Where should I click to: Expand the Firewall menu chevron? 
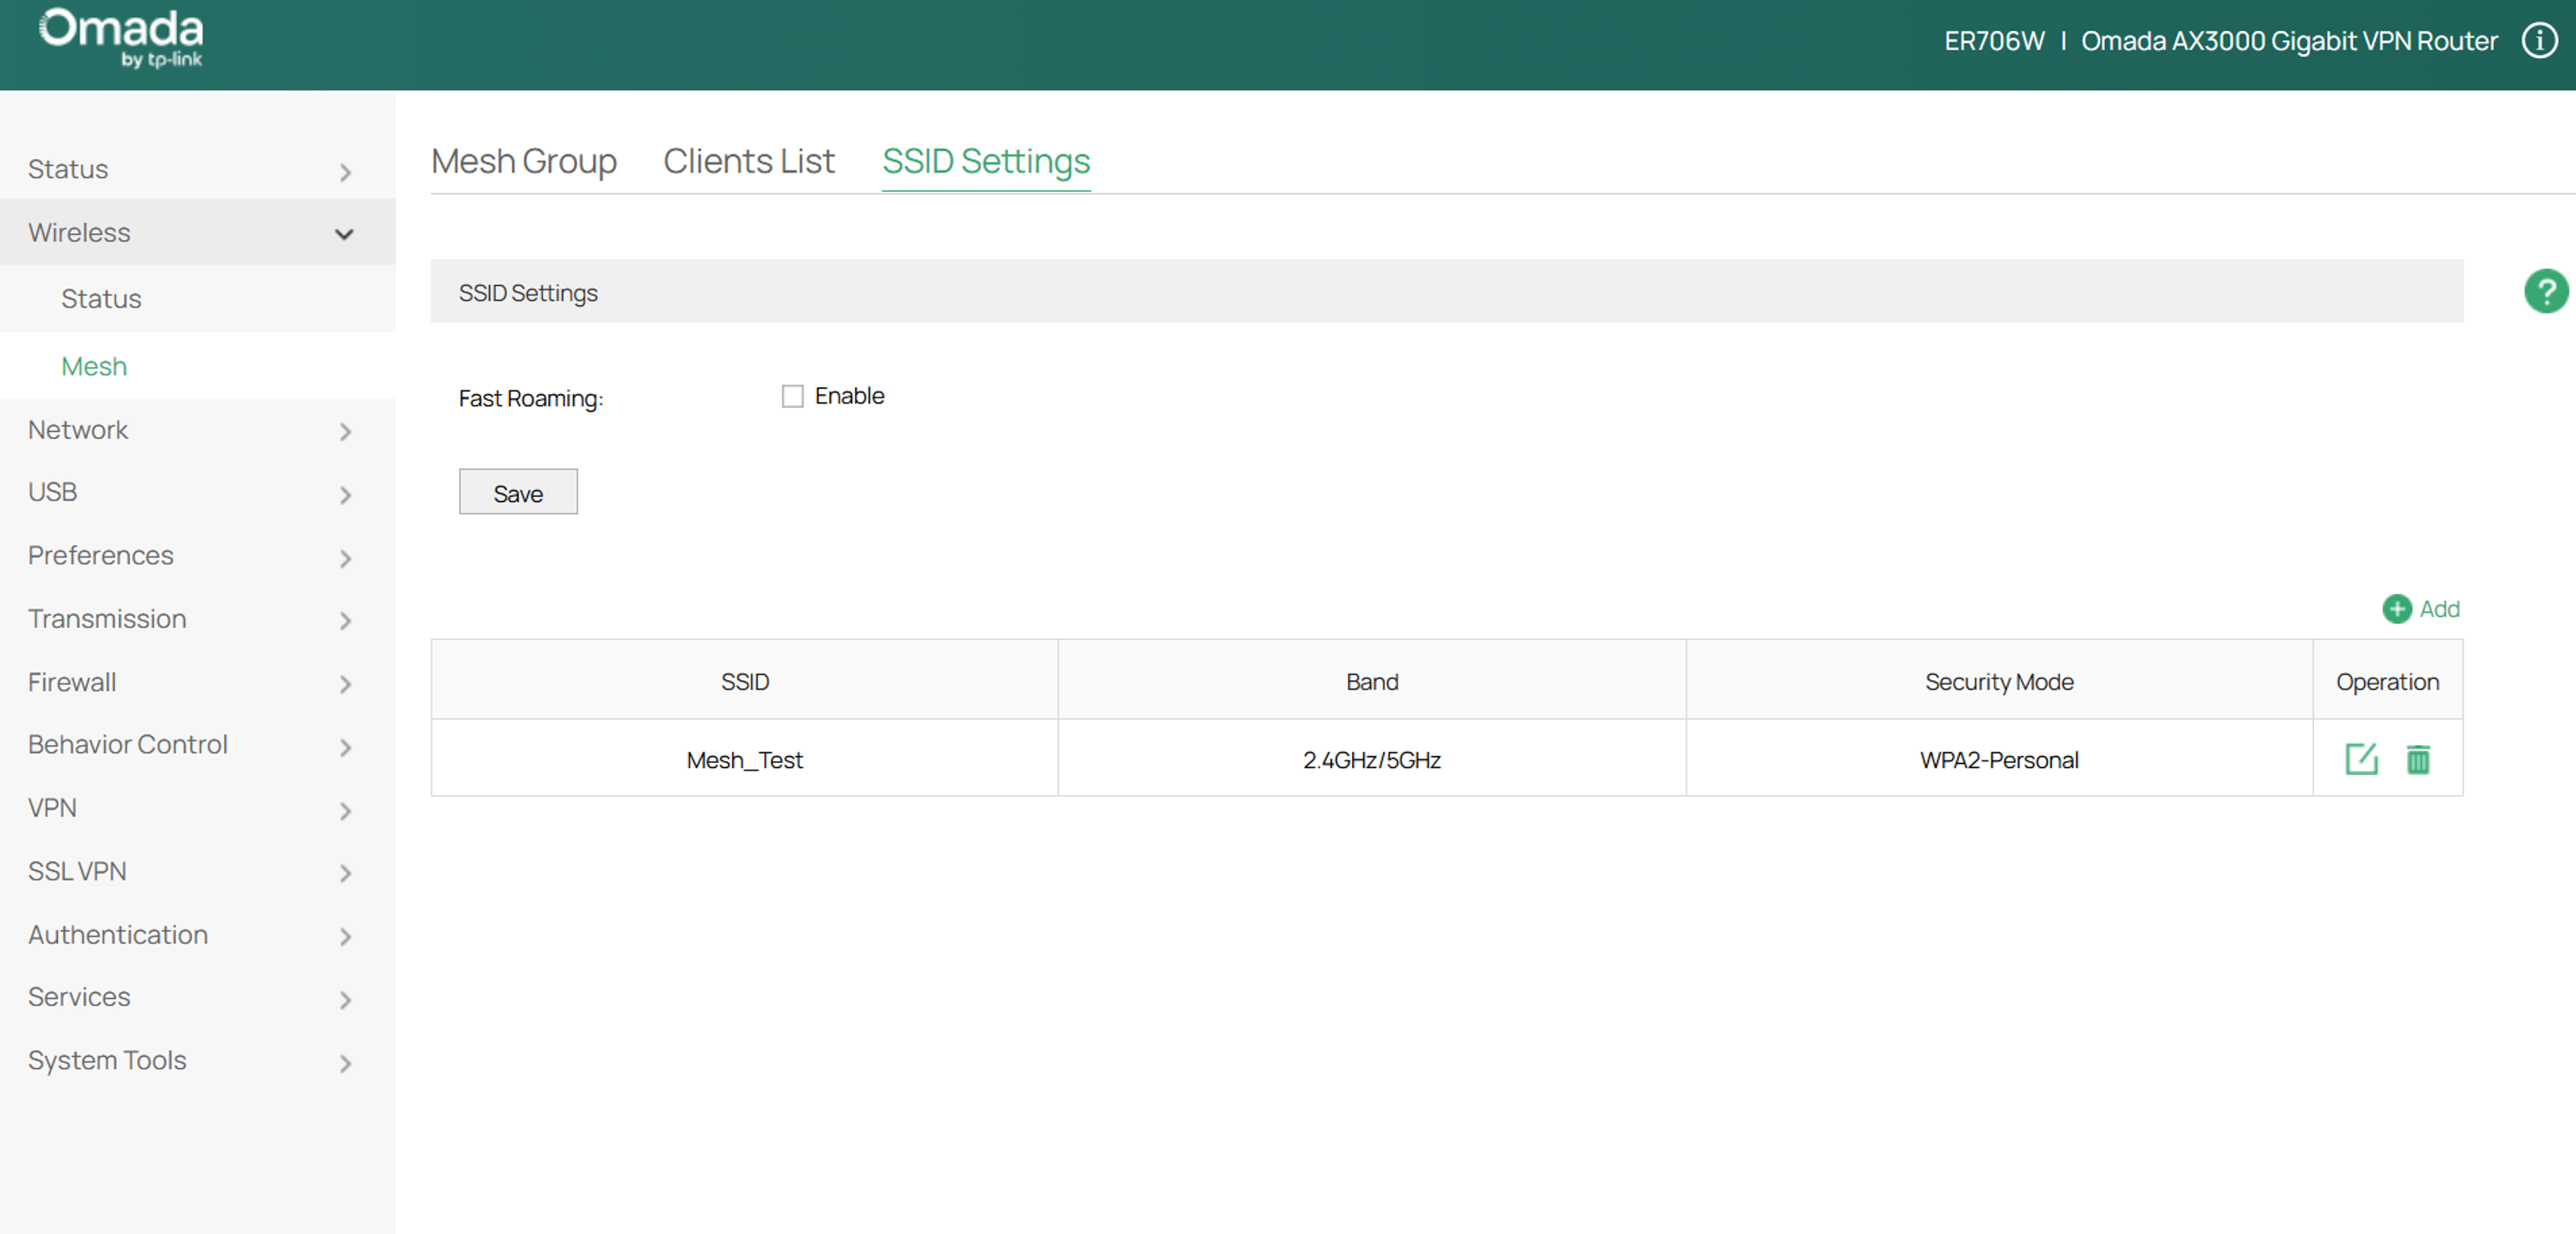pos(345,684)
